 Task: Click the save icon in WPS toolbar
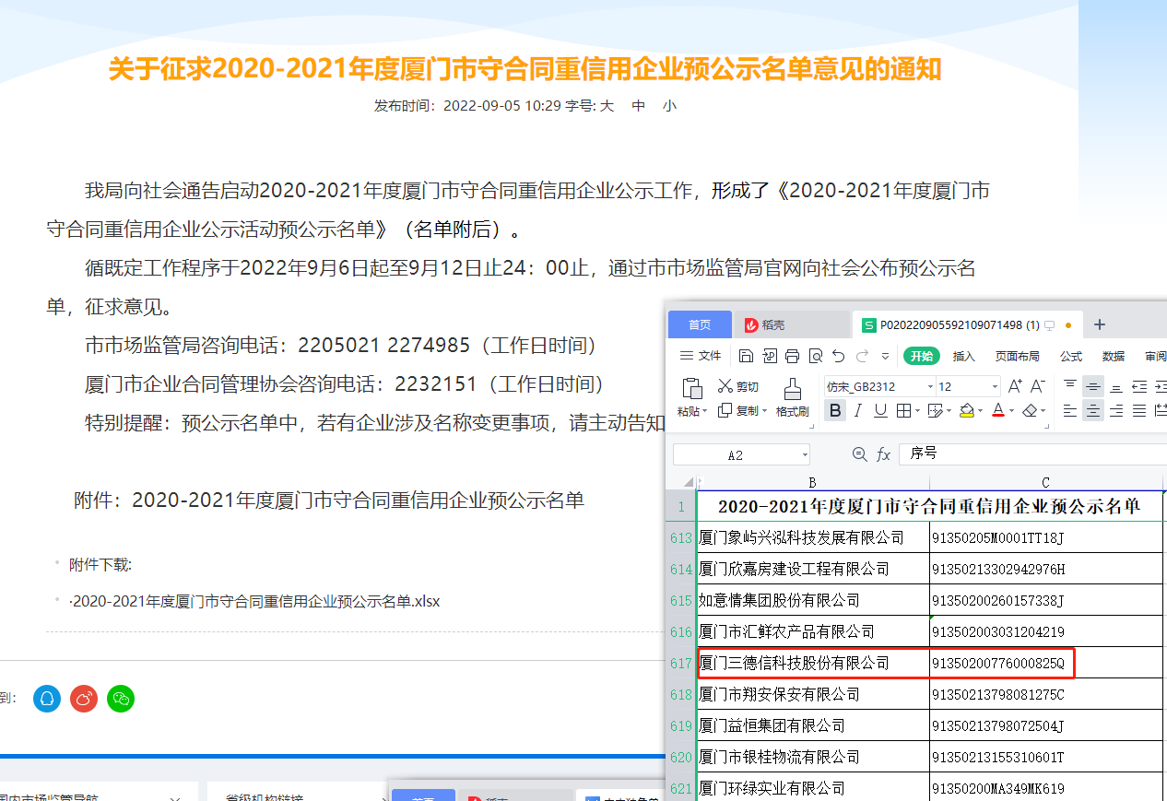click(747, 357)
